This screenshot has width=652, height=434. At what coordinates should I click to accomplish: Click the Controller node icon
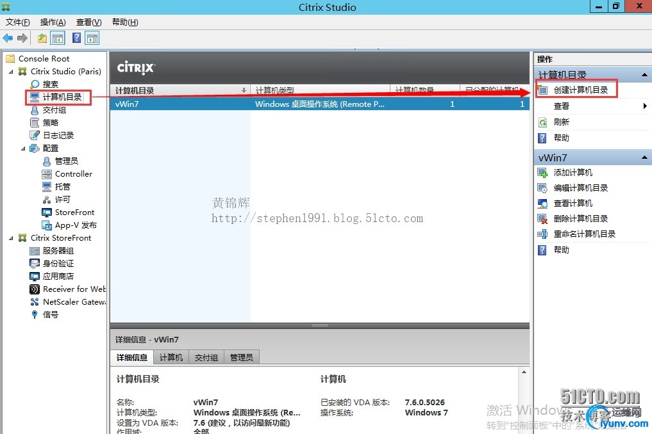click(x=47, y=174)
